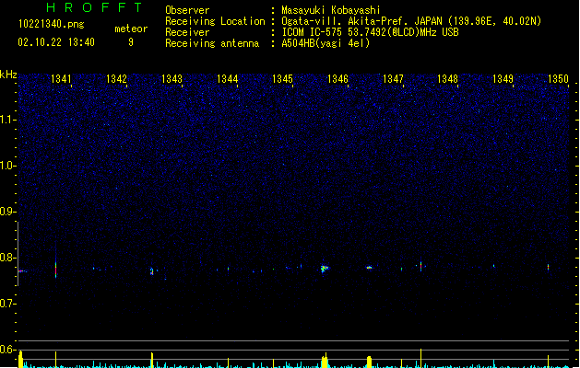Click the date stamp 02.10.22 13:40
The width and height of the screenshot is (580, 368).
click(56, 42)
